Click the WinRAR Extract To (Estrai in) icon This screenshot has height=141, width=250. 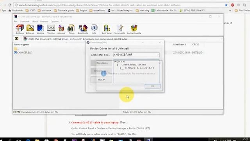(x=30, y=29)
